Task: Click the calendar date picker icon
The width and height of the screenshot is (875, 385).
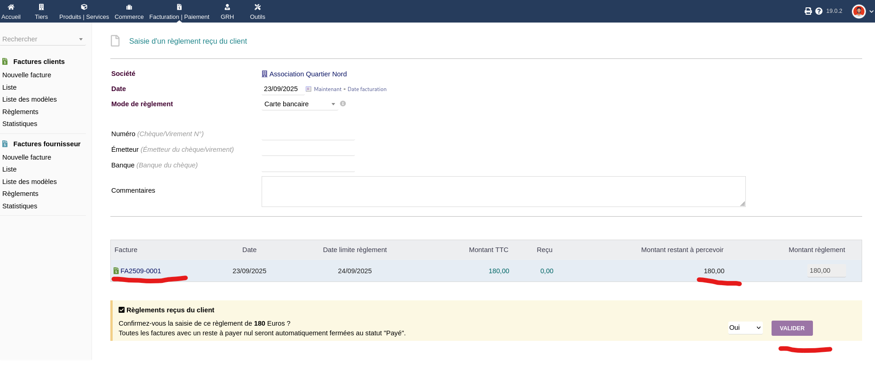Action: click(x=309, y=89)
